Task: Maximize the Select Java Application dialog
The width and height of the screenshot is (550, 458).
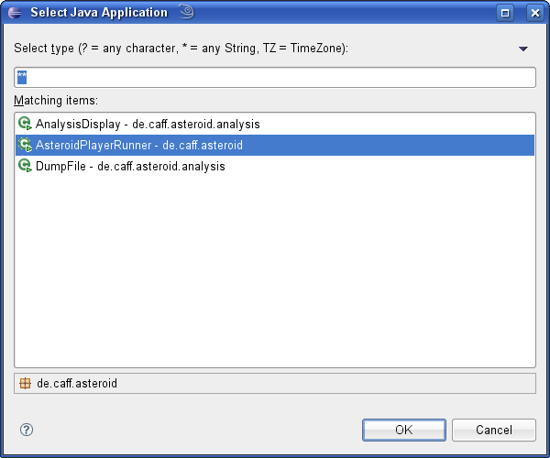Action: click(505, 13)
